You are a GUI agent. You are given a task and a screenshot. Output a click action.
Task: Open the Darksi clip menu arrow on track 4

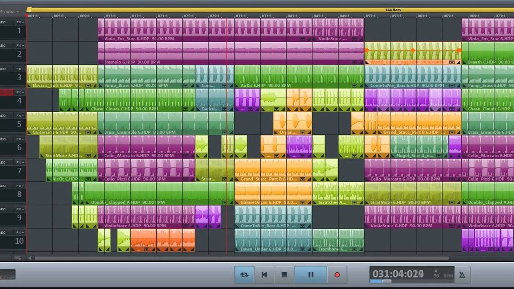point(225,109)
